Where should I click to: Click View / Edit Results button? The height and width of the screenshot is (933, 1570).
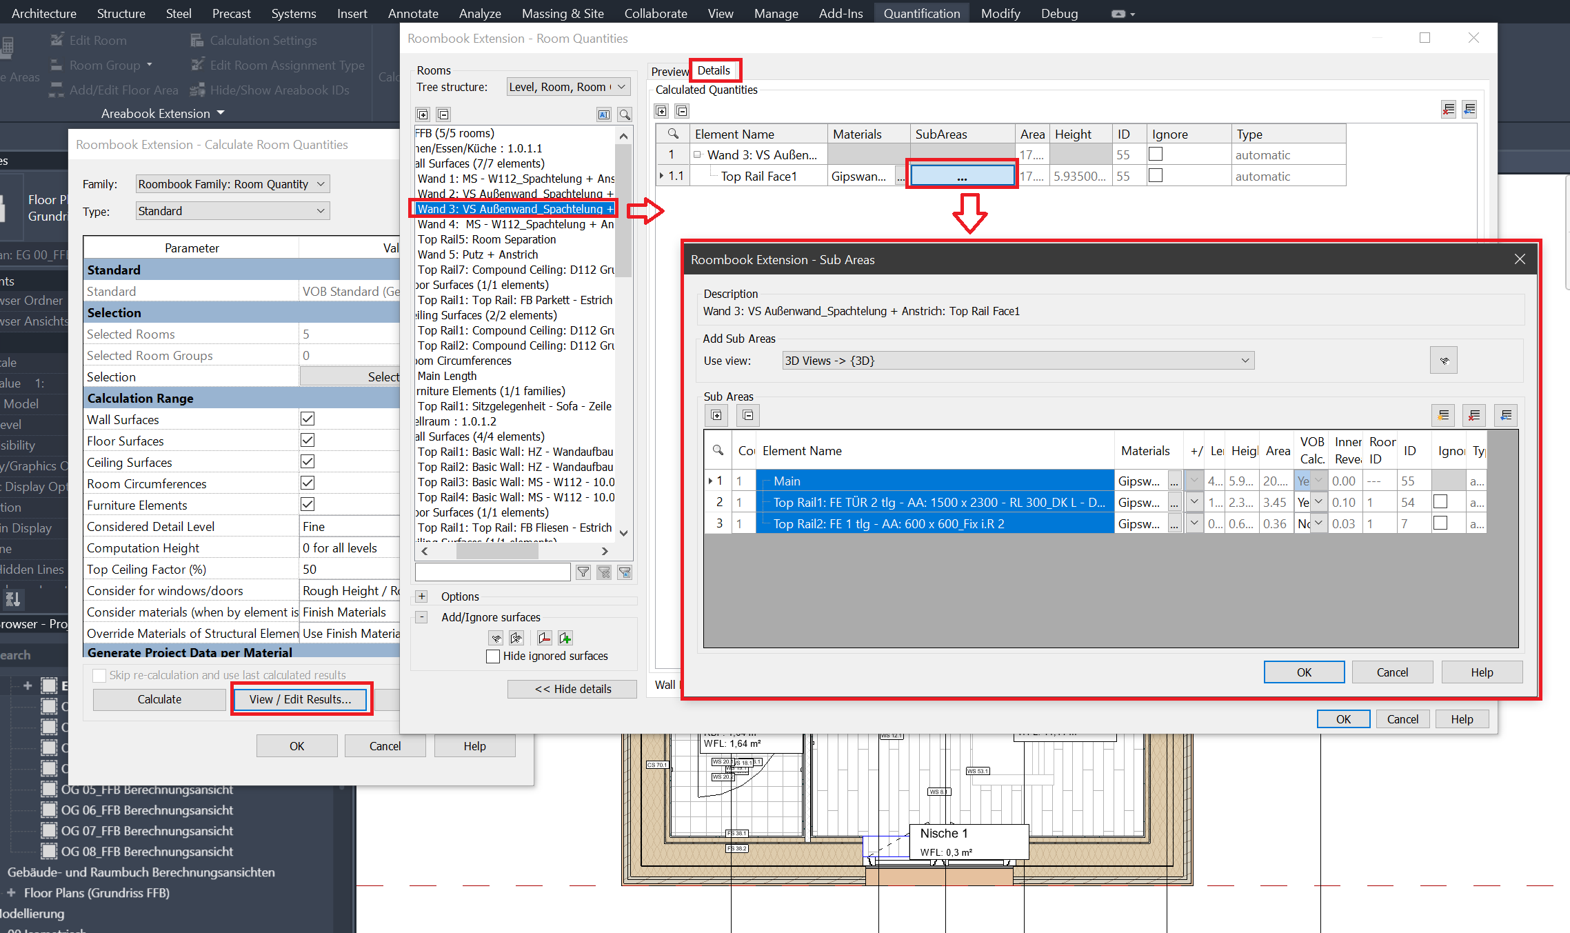[x=300, y=699]
